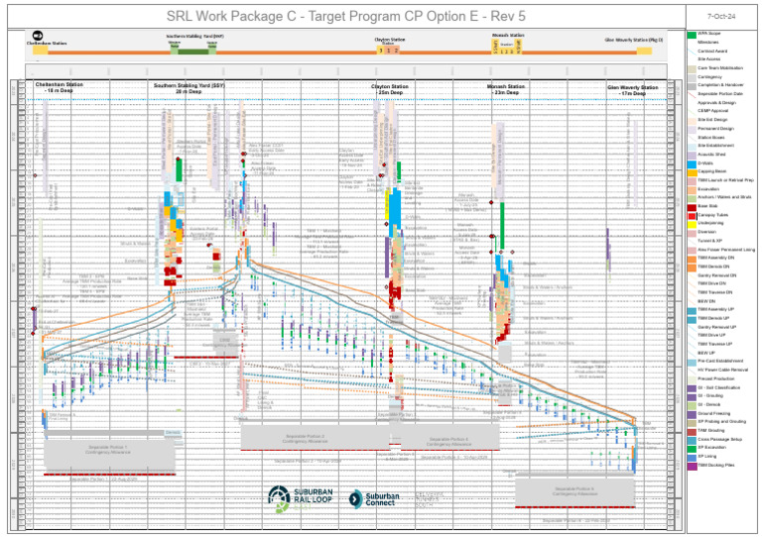This screenshot has height=537, width=762.
Task: Select the TBM Assembly UP teal swatch
Action: (x=692, y=310)
